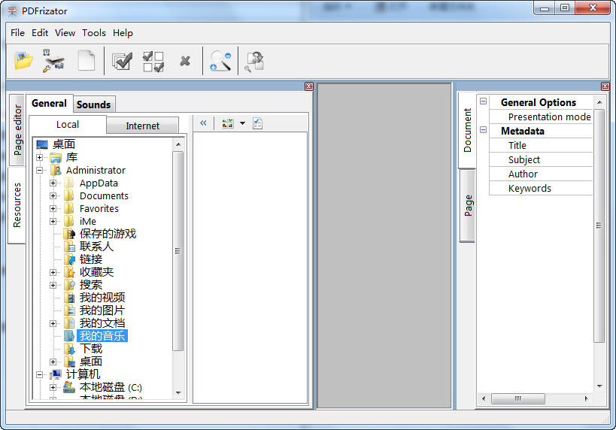This screenshot has height=430, width=616.
Task: Collapse the Administrator tree node
Action: 39,171
